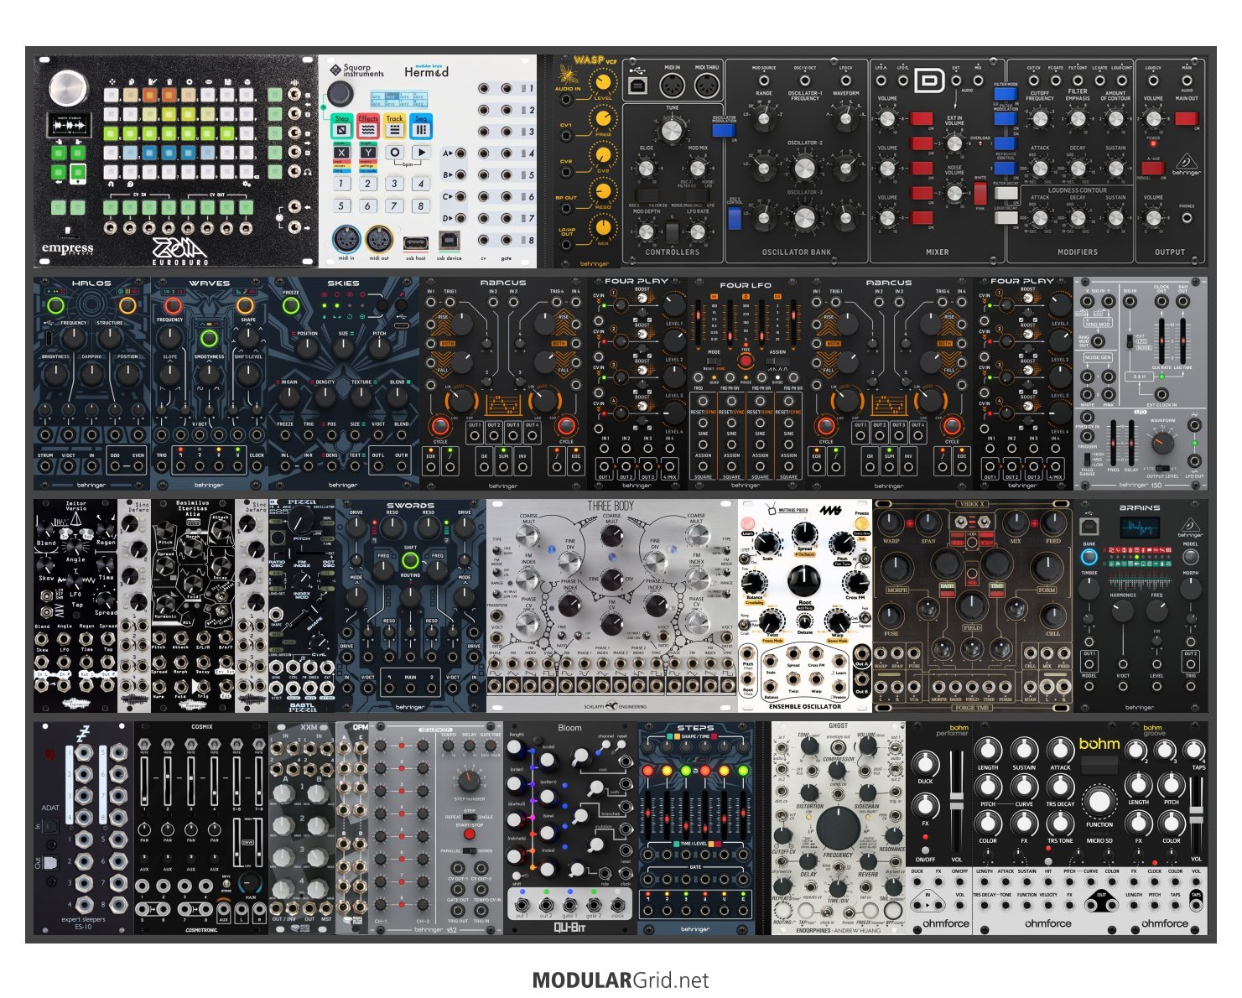Open the Effects mode on Hermod
Viewport: 1242px width, 998px height.
coord(368,126)
